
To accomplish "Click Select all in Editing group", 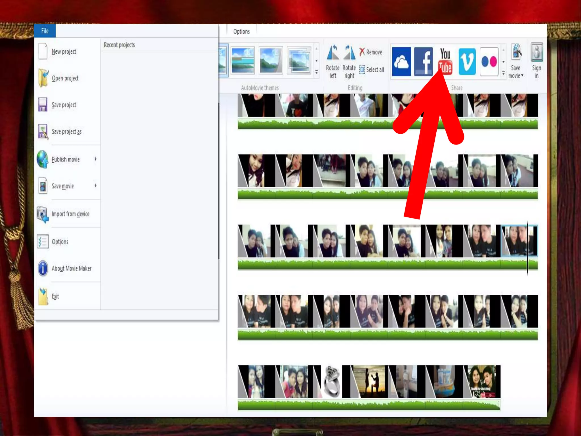I will [x=372, y=70].
